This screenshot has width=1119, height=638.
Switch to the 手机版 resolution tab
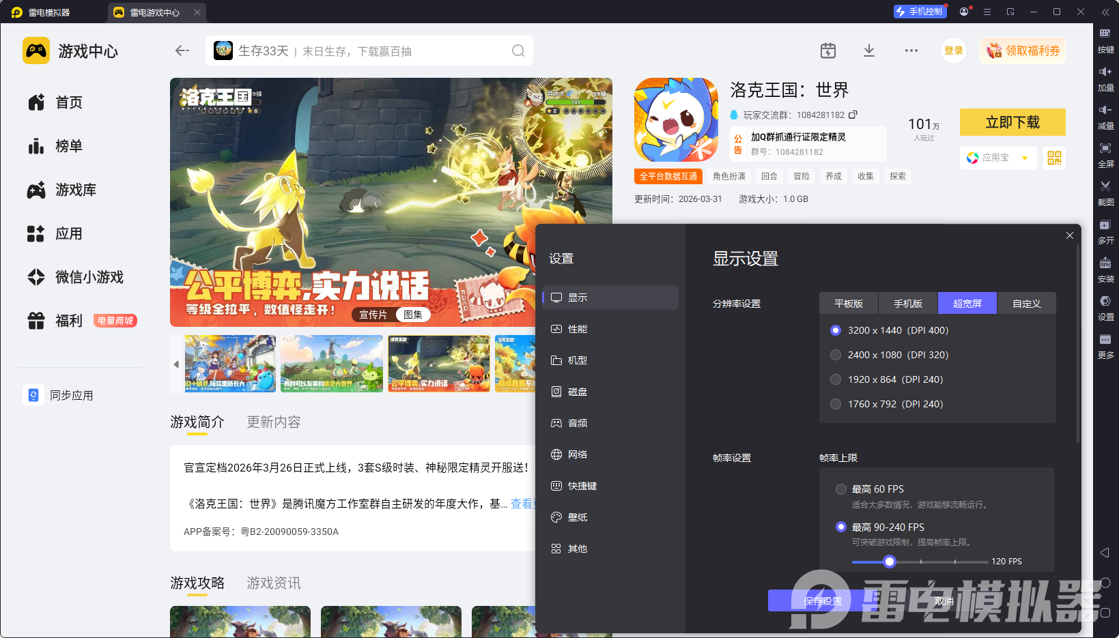tap(907, 304)
